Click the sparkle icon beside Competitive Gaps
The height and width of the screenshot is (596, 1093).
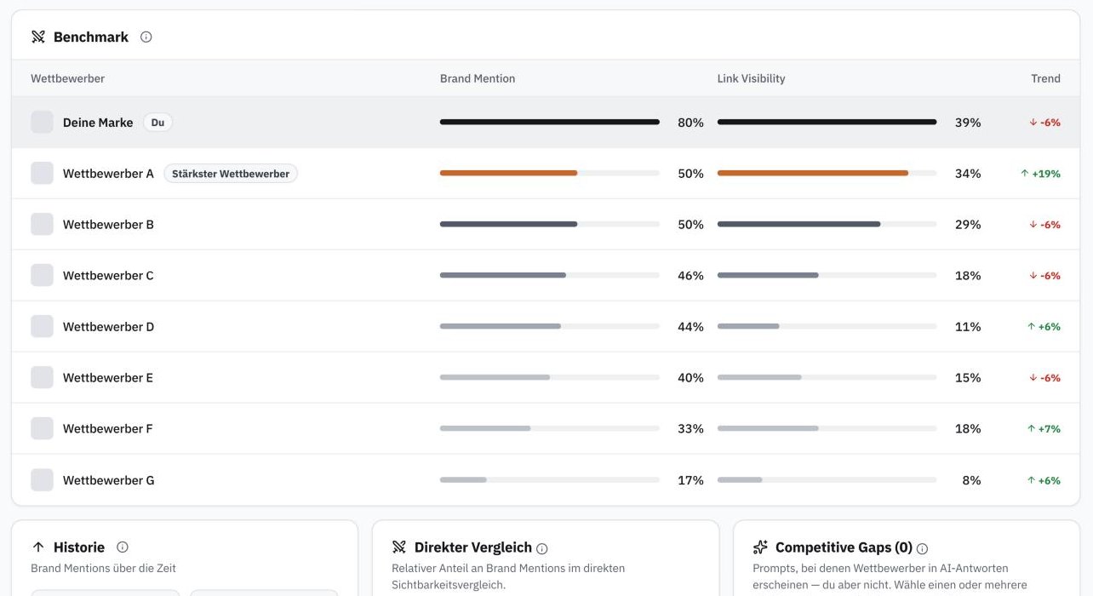[760, 547]
